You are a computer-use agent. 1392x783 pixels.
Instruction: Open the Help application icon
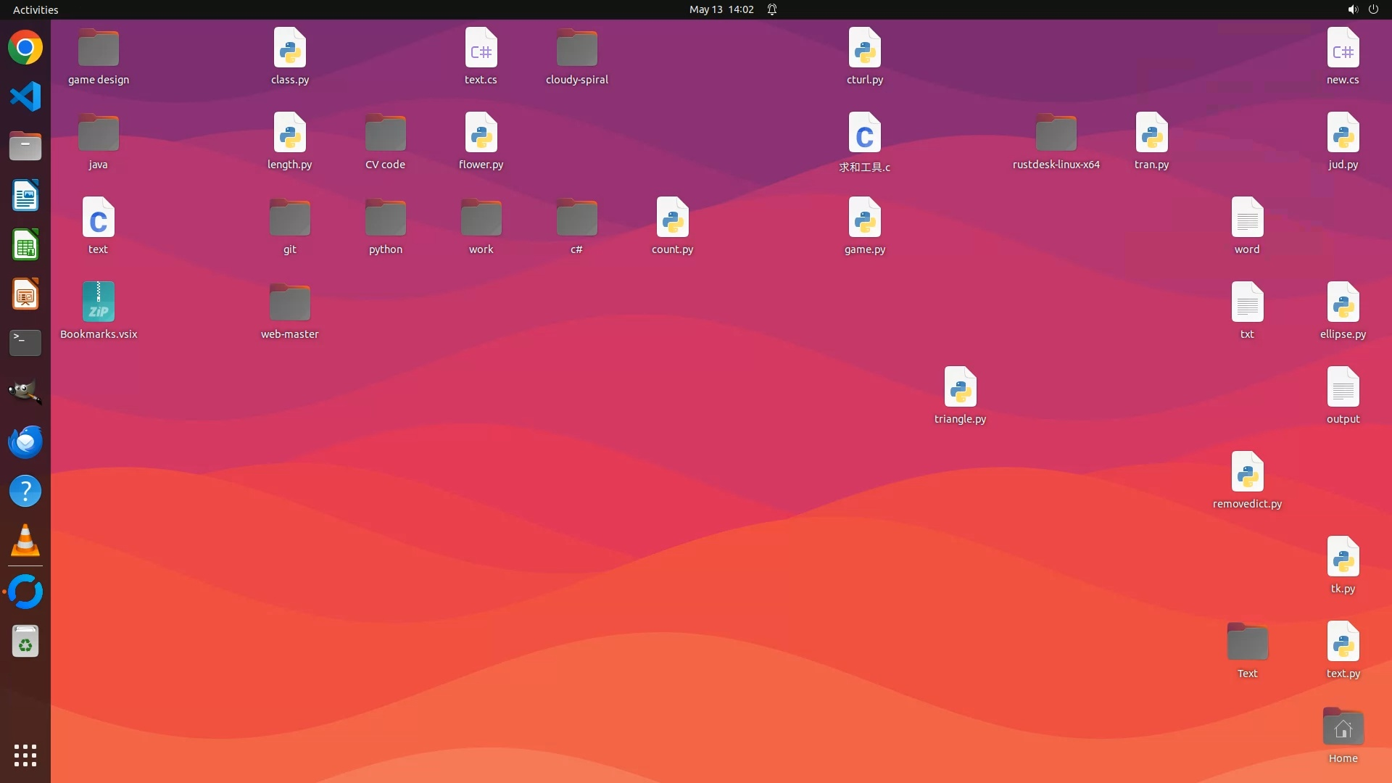[x=25, y=492]
